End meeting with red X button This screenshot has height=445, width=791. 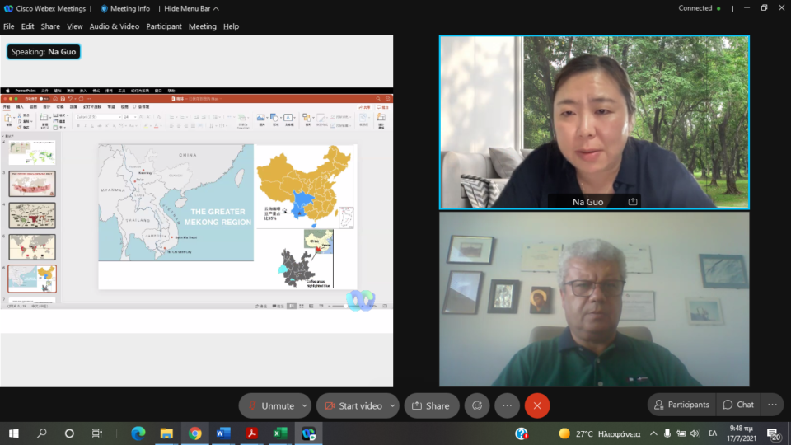(537, 405)
